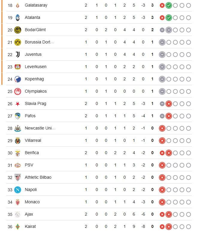The image size is (199, 233).
Task: Click PSV's points value
Action: 152,165
